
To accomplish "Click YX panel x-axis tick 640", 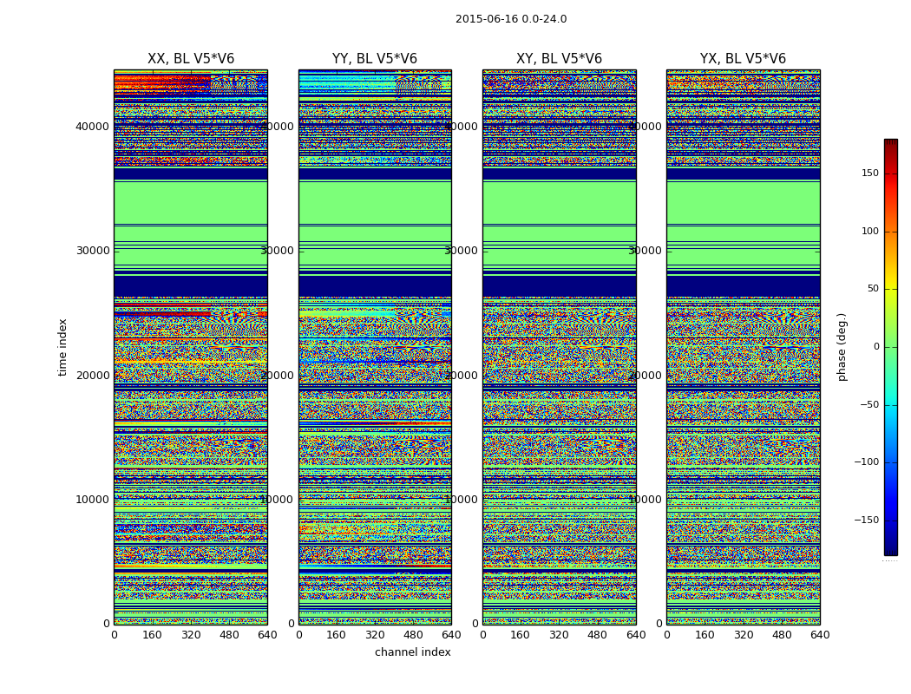I will point(820,635).
